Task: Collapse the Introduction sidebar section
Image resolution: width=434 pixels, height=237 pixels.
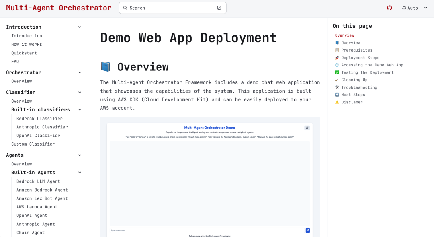Action: (x=80, y=27)
